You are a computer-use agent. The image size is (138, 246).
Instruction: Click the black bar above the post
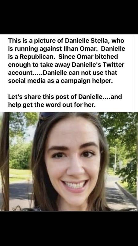click(69, 17)
